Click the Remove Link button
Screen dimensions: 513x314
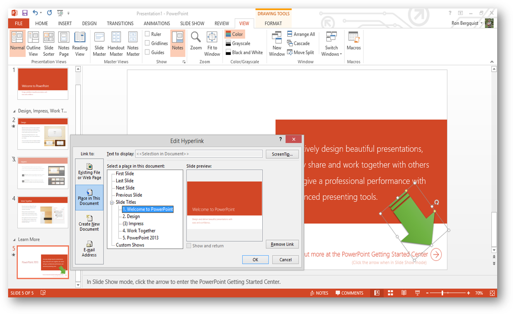coord(282,244)
